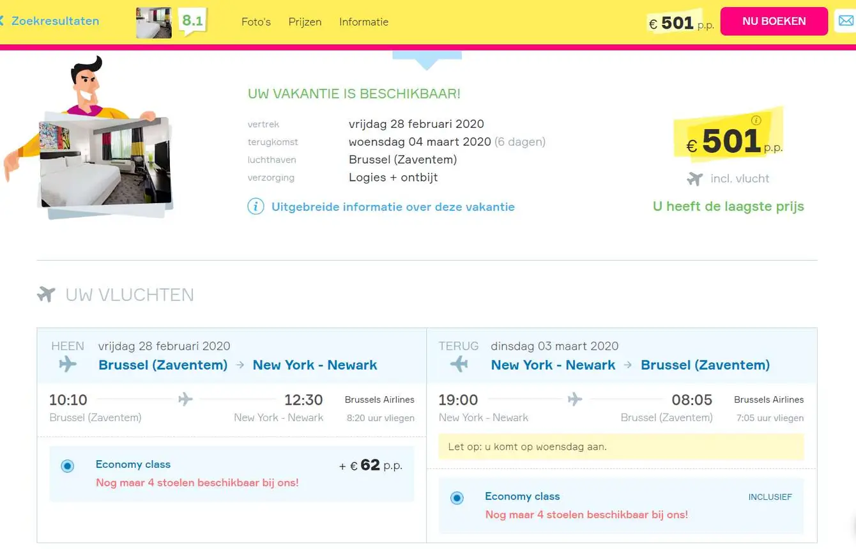Go back to Zoekresultaten

tap(55, 21)
